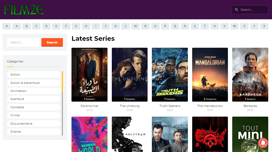The height and width of the screenshot is (152, 272).
Task: Filter series by letter T
Action: [205, 26]
